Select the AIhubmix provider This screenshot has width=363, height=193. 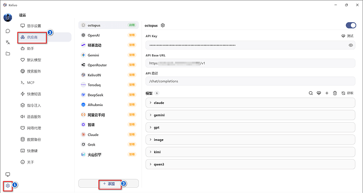coord(108,105)
